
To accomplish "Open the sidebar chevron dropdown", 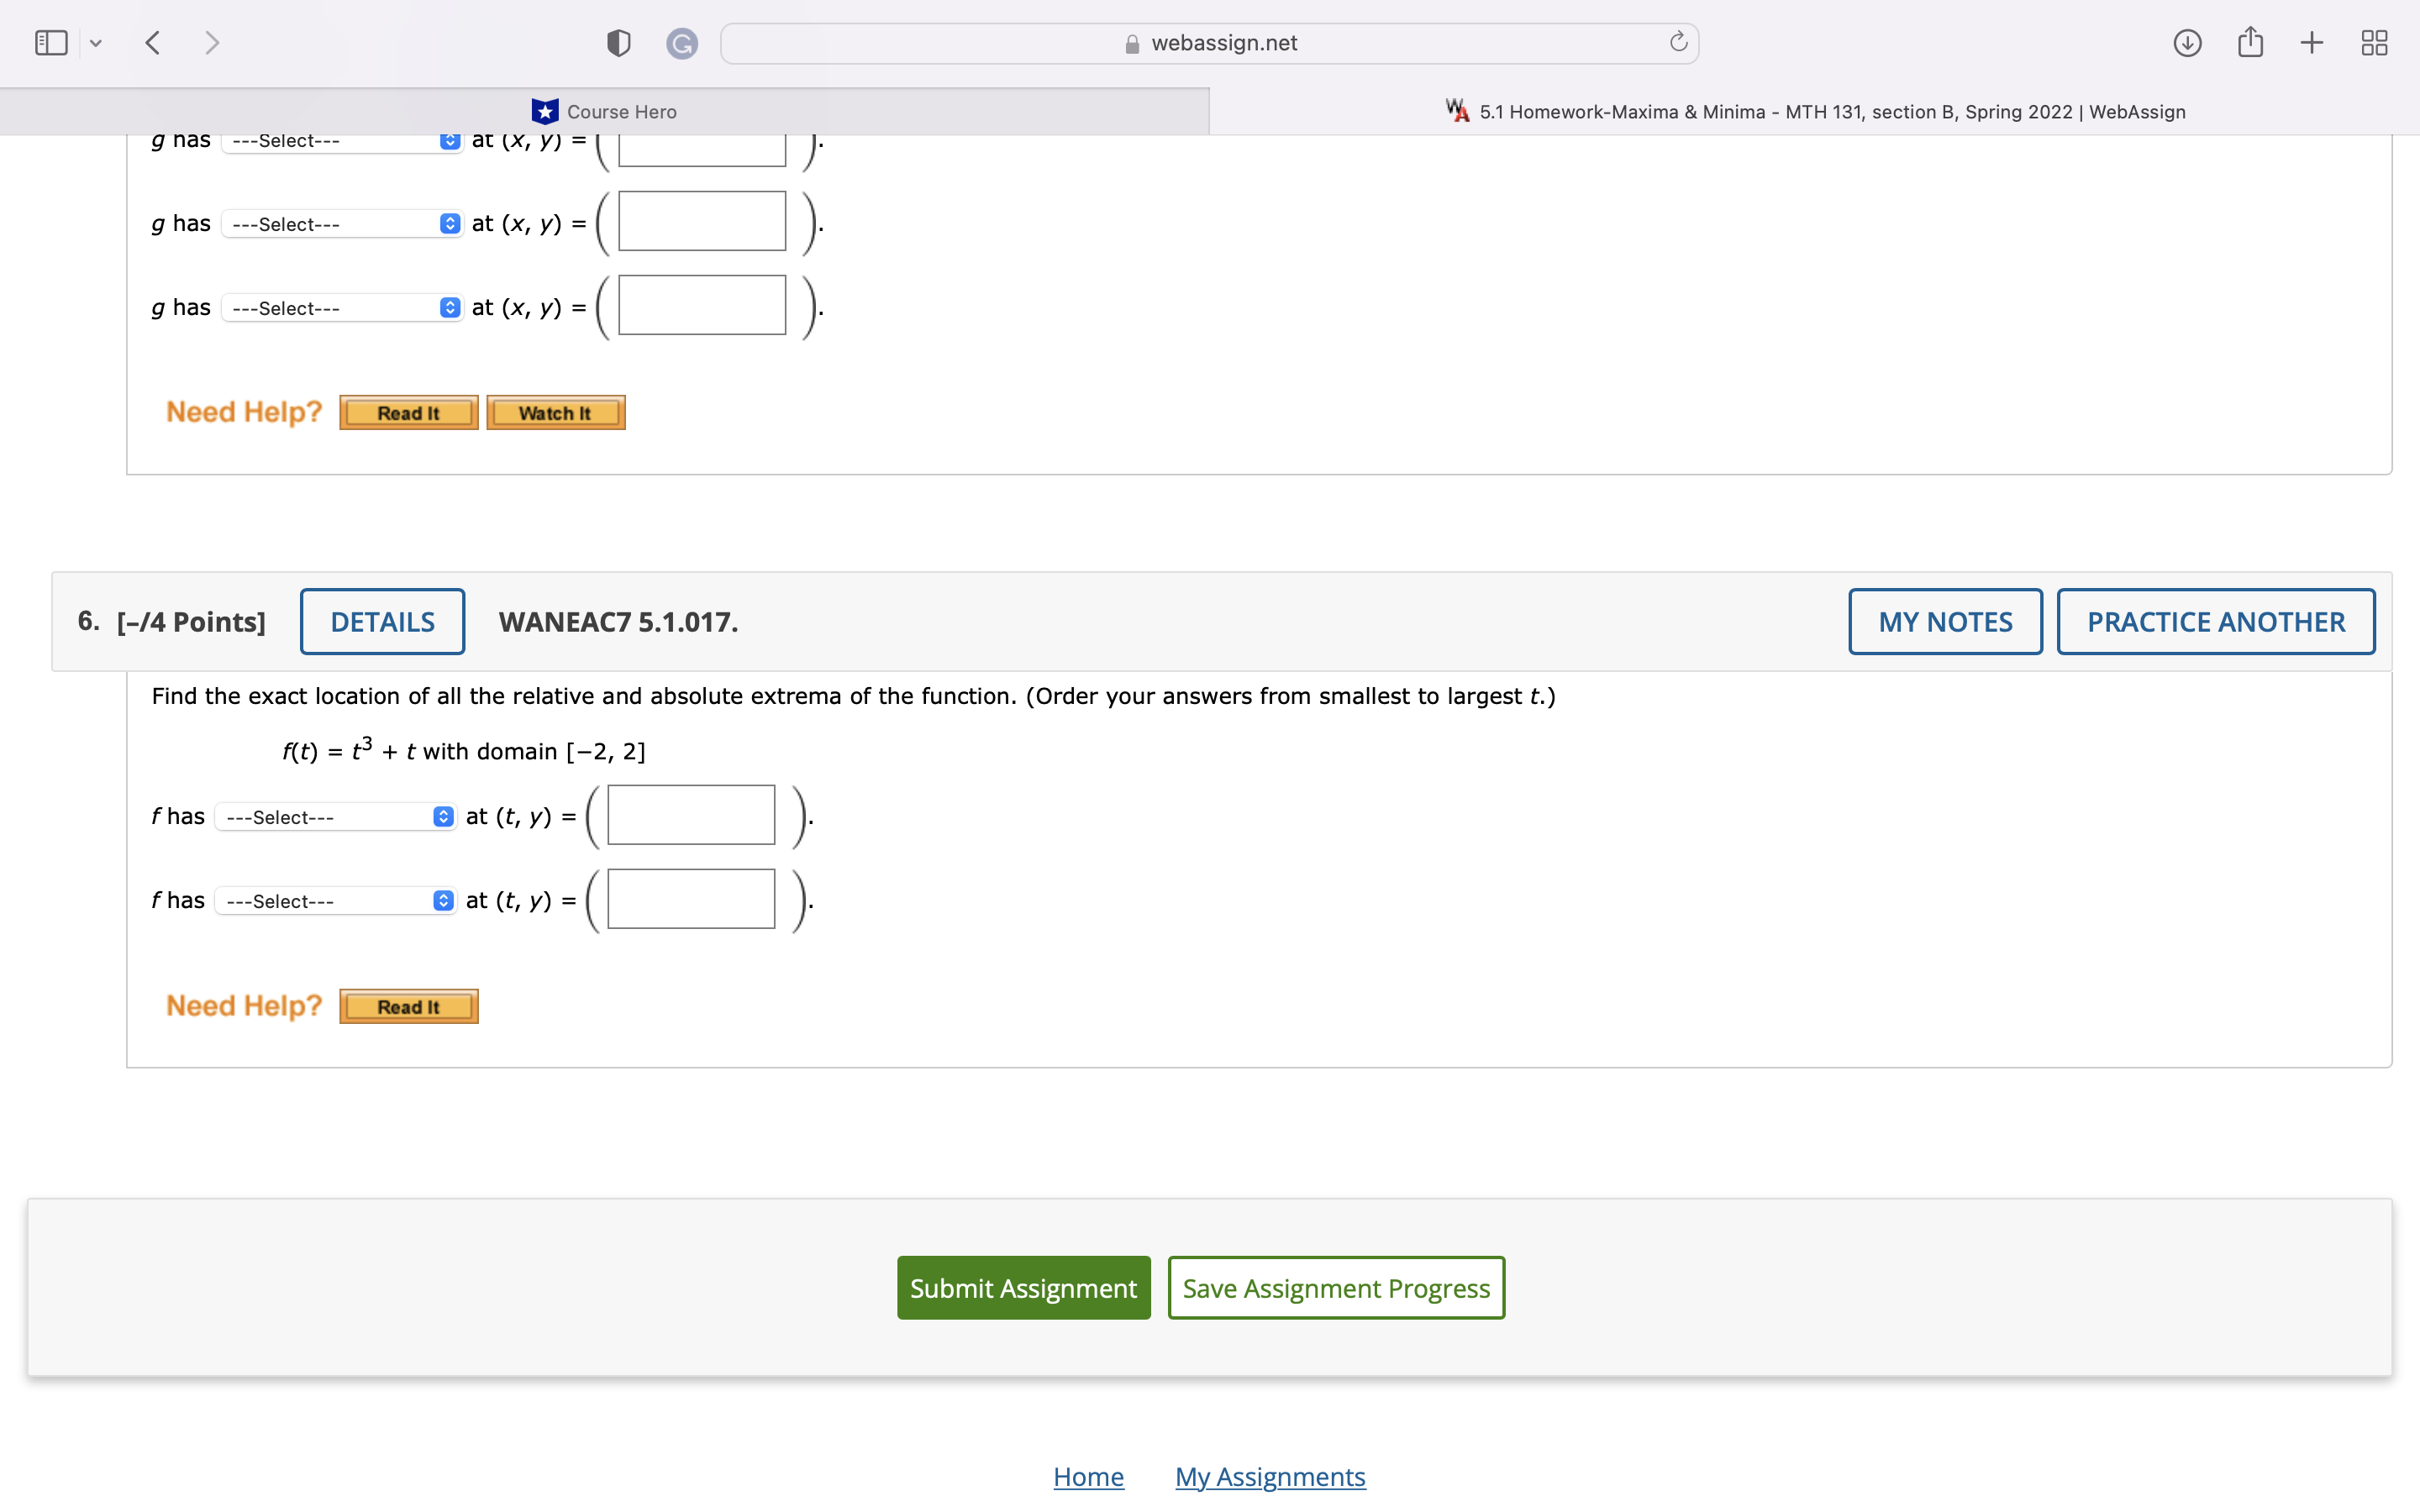I will pos(96,42).
